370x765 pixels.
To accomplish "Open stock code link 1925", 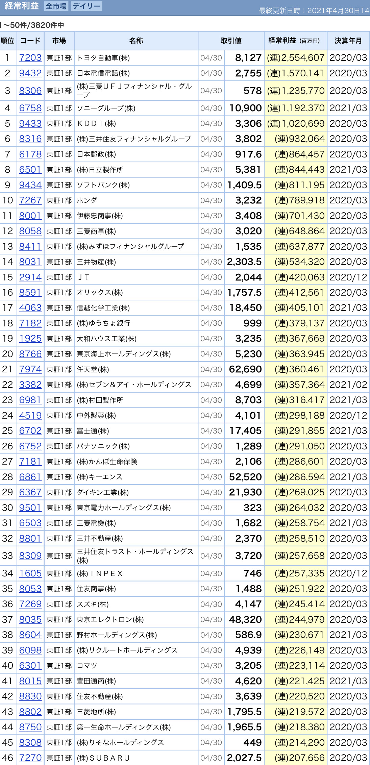I will 30,339.
